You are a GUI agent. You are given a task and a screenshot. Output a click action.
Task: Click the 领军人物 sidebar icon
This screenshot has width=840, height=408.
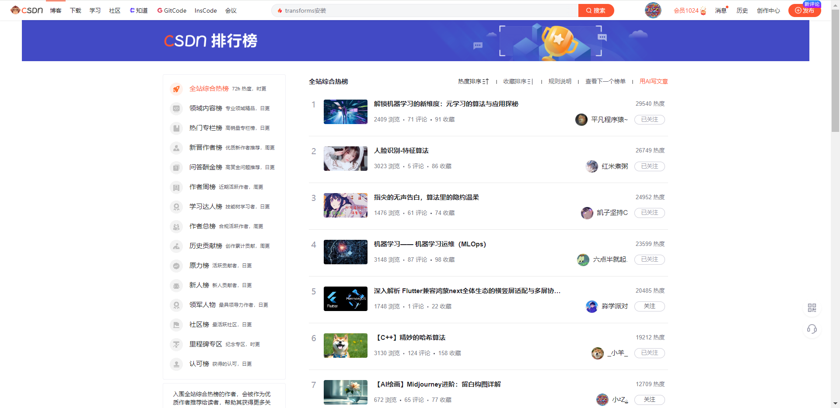[176, 305]
